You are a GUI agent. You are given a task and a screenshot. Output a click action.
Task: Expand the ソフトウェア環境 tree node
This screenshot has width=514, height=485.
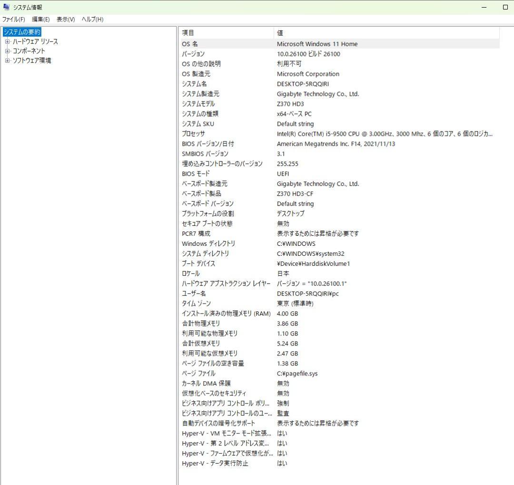pyautogui.click(x=7, y=61)
